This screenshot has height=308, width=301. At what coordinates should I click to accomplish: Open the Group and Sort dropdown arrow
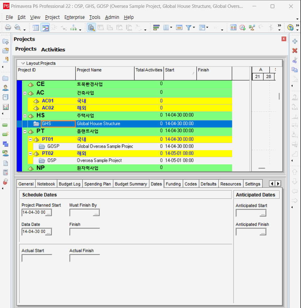(x=207, y=28)
